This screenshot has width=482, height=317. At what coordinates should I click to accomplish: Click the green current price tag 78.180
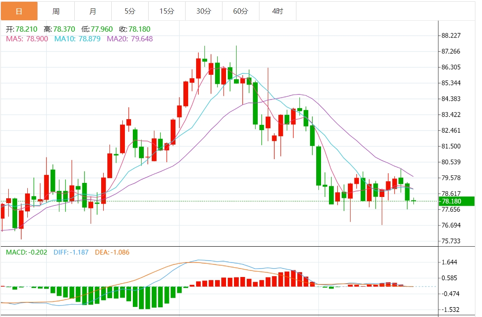click(456, 201)
